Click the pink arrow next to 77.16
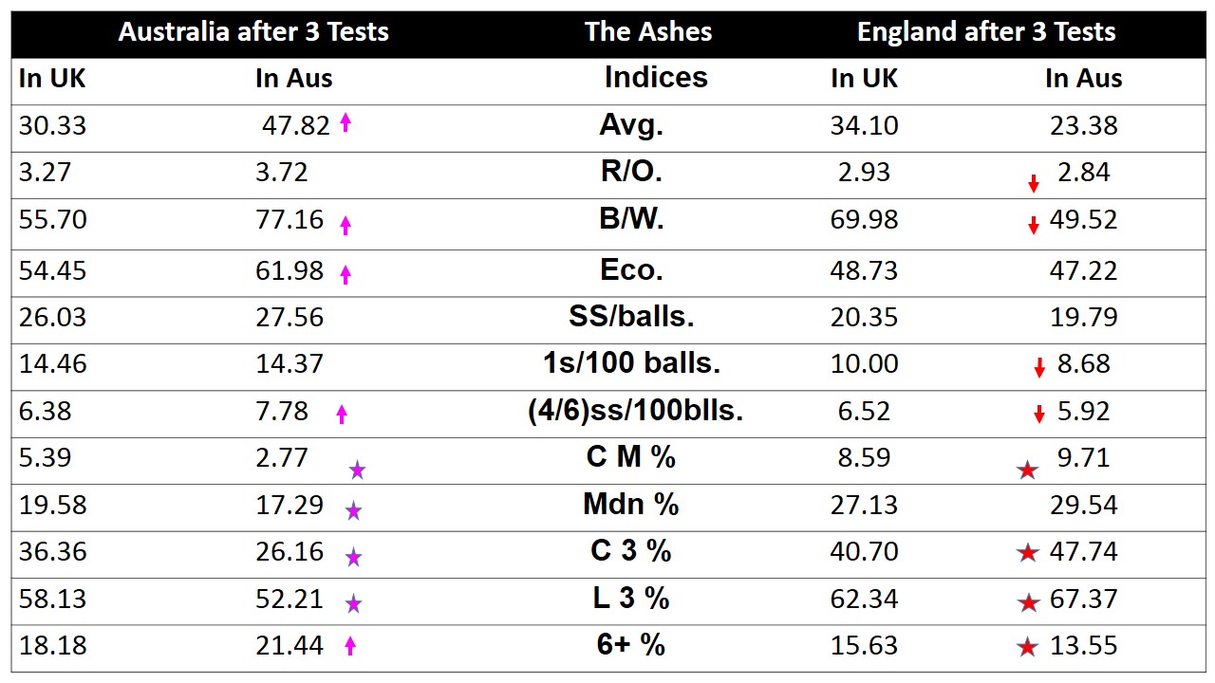This screenshot has width=1215, height=683. (346, 225)
